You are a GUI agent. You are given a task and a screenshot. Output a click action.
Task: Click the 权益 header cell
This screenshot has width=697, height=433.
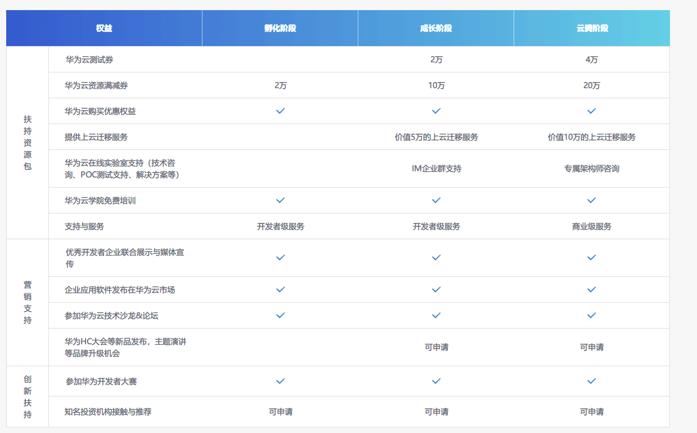click(x=104, y=28)
